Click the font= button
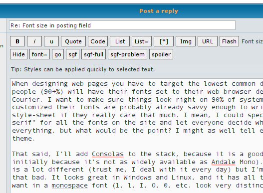Screen dimensions: 263x193 tap(39, 54)
